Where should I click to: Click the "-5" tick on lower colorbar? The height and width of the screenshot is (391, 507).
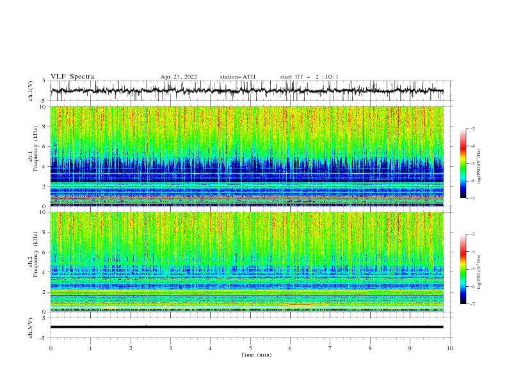[472, 269]
